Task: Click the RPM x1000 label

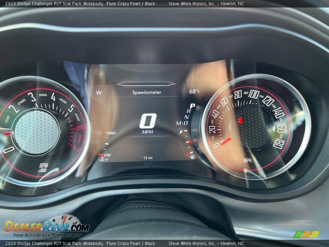Action: click(x=43, y=168)
